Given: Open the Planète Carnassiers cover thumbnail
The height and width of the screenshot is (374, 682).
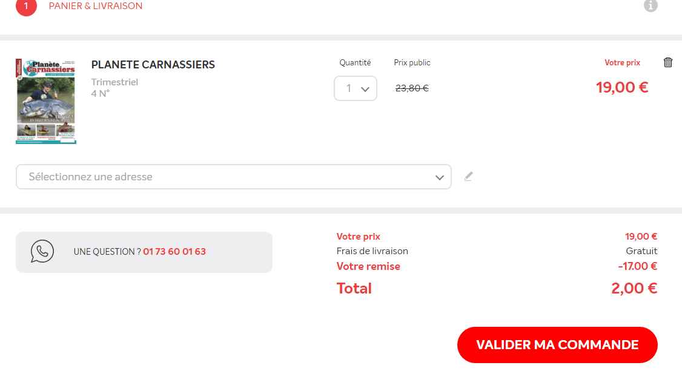Looking at the screenshot, I should 46,101.
